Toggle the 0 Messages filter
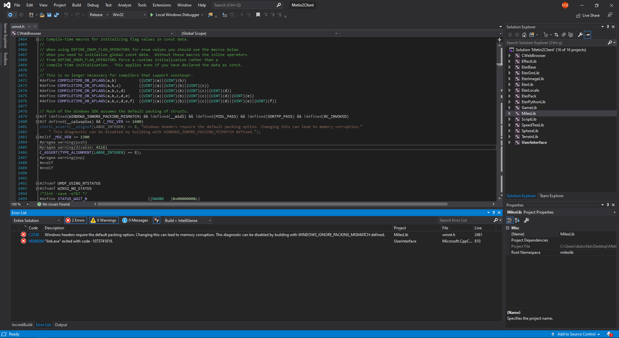 click(x=135, y=220)
